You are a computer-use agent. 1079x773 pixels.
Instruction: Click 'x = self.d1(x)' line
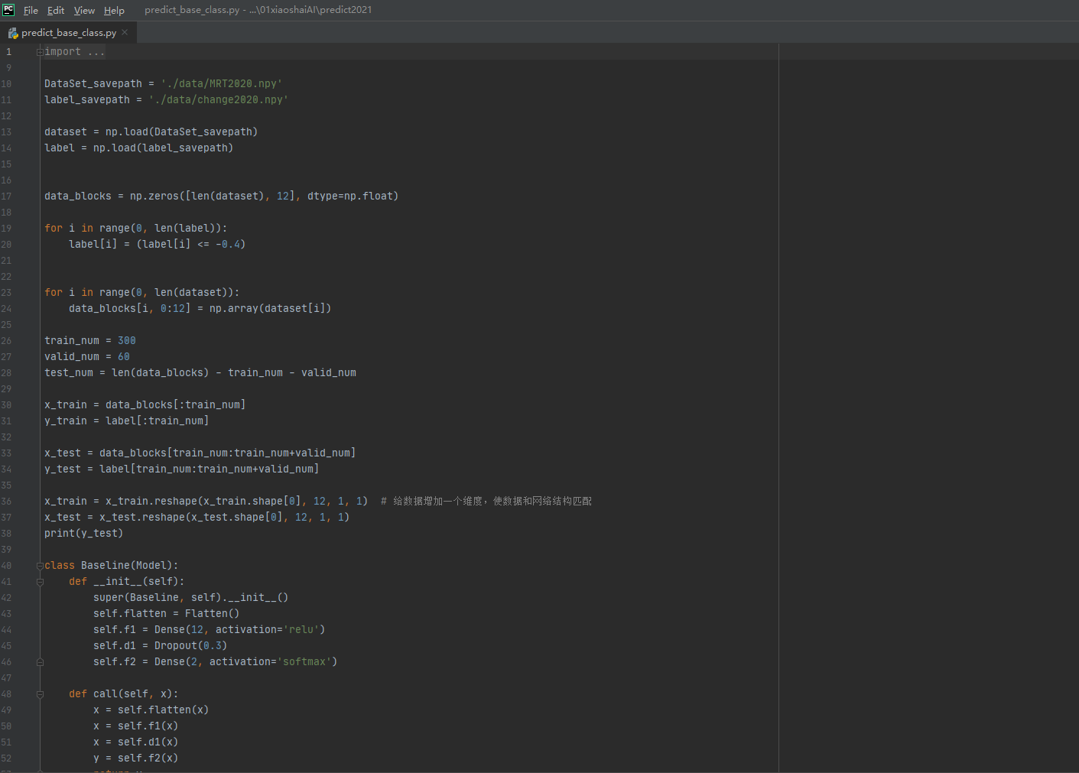pos(135,742)
